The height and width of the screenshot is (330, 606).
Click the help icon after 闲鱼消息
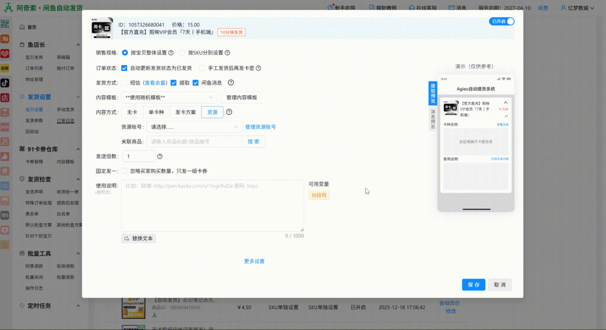(x=231, y=82)
